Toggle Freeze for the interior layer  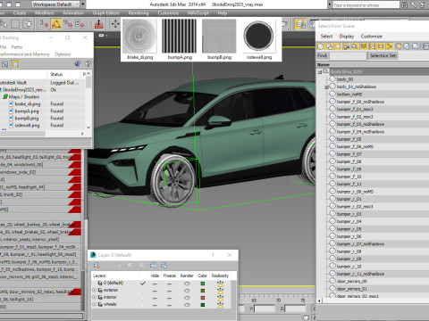[x=169, y=298]
